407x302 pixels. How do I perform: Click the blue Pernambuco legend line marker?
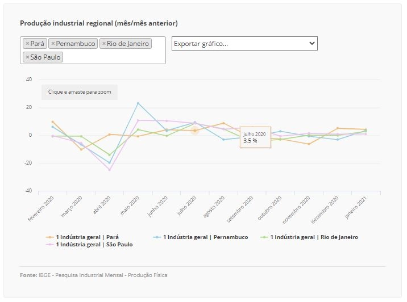[x=157, y=237]
